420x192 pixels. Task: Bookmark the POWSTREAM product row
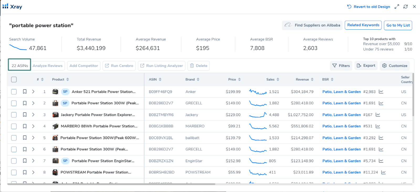click(25, 172)
